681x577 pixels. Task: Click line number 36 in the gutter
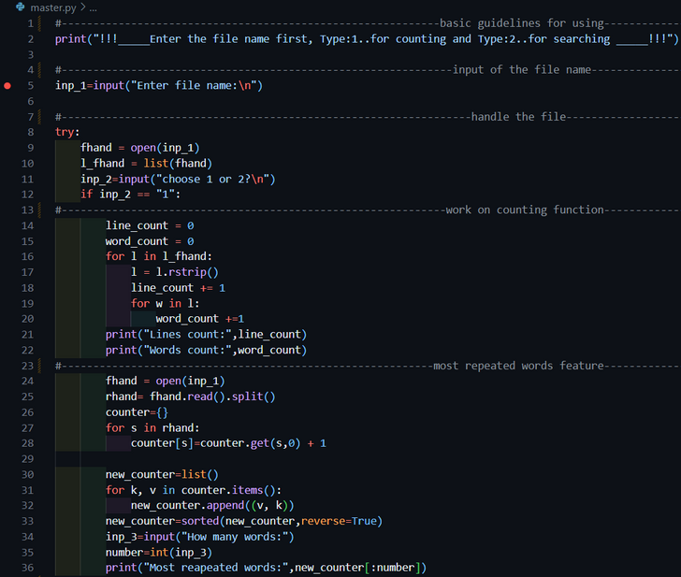tap(27, 568)
